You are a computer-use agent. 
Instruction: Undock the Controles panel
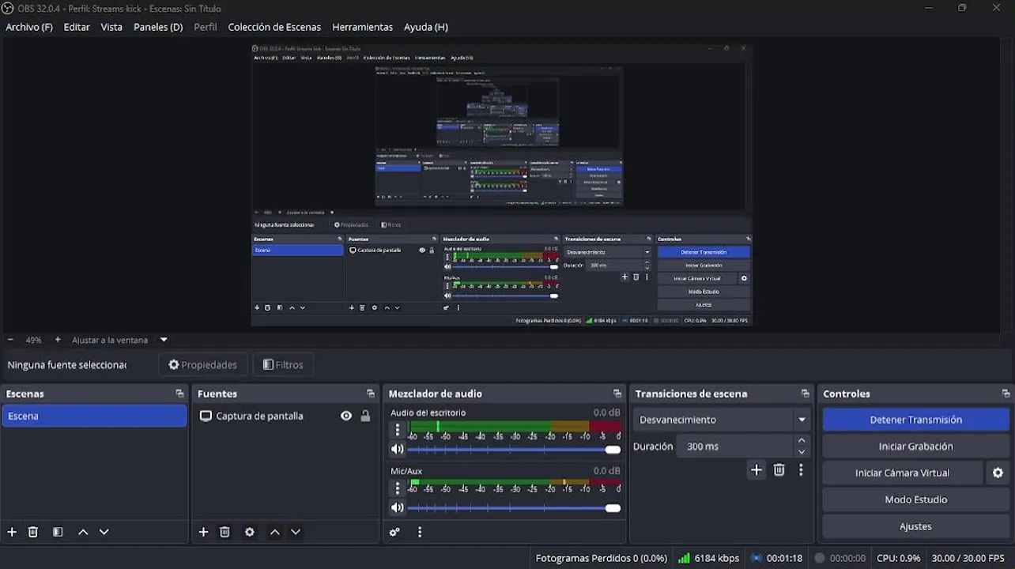click(1006, 394)
